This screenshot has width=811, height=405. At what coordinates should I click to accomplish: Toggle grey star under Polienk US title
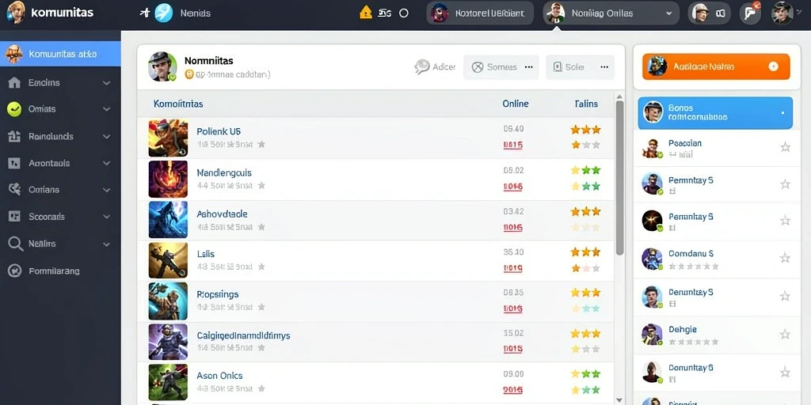click(x=261, y=144)
